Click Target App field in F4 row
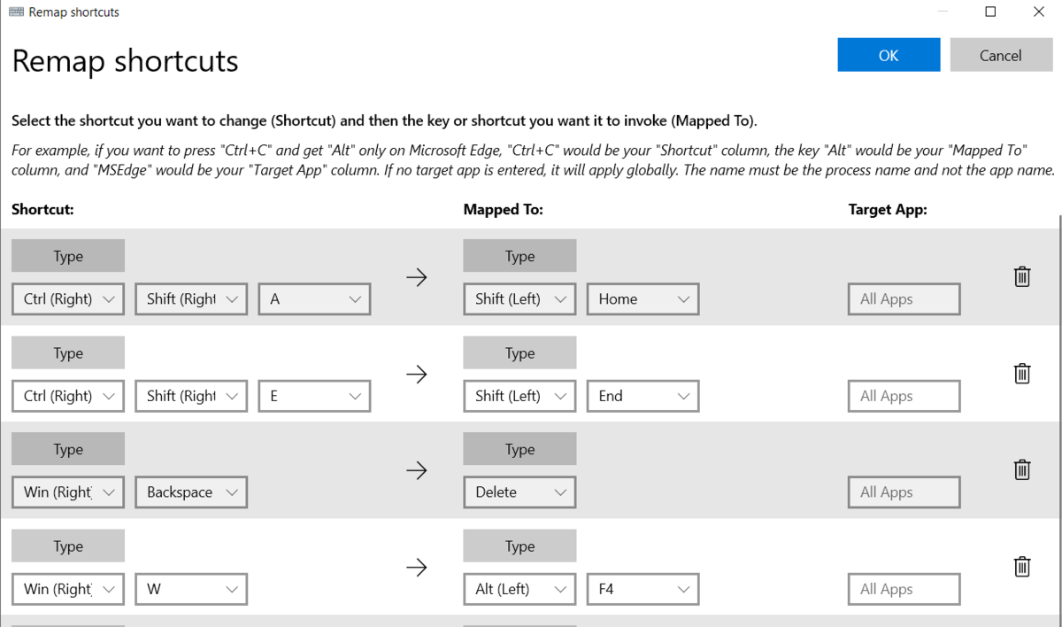The image size is (1062, 627). click(x=904, y=589)
